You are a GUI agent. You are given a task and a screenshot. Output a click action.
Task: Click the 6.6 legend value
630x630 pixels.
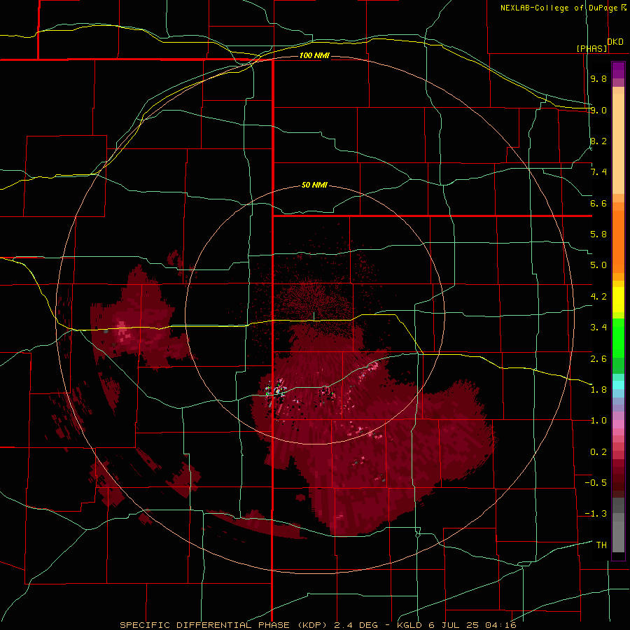[x=598, y=203]
